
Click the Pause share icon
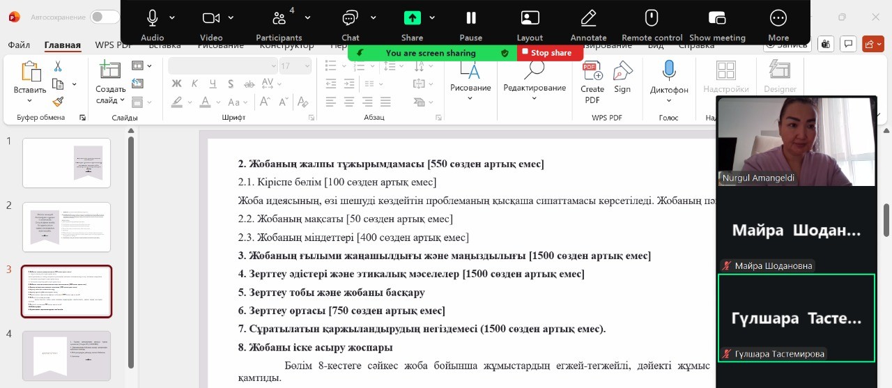[471, 19]
